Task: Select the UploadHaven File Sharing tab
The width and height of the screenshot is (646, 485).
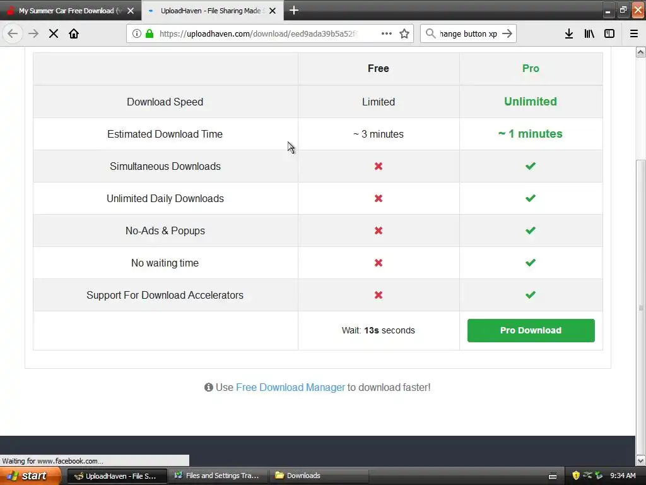Action: [213, 11]
